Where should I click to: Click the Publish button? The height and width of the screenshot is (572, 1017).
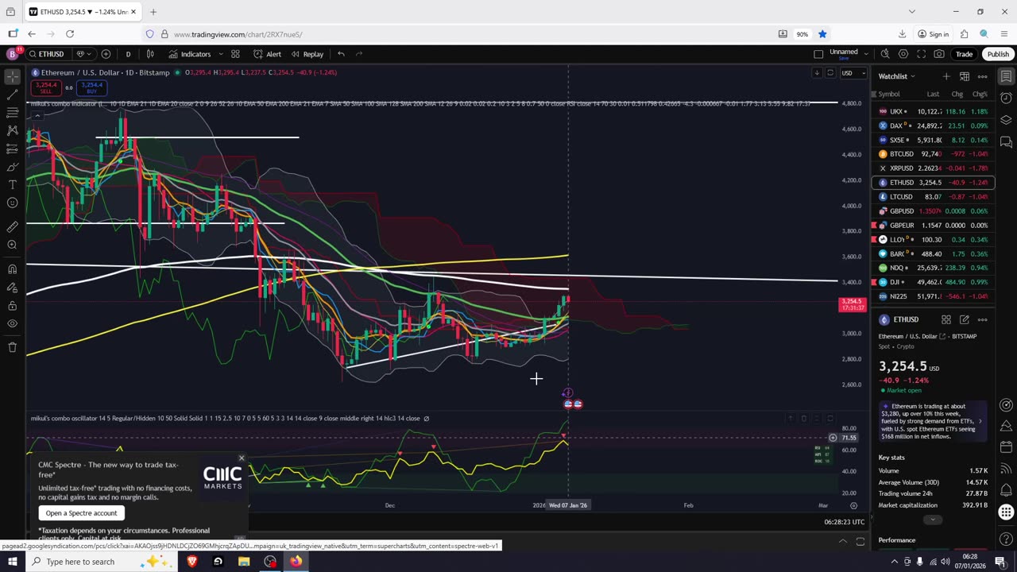[x=998, y=54]
